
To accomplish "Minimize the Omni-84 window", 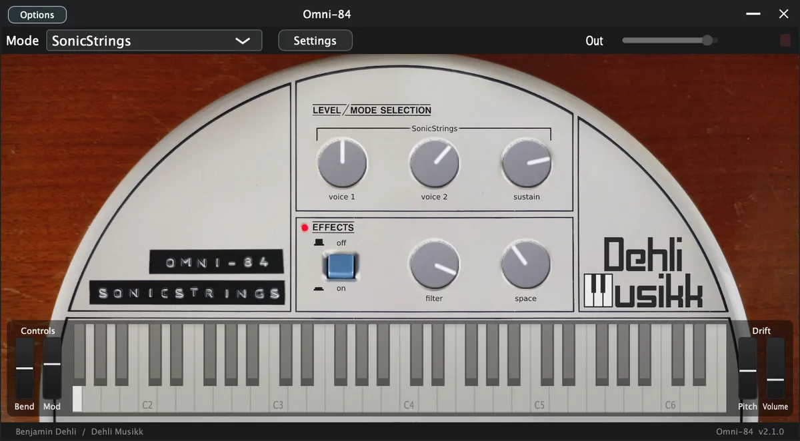I will (x=753, y=14).
